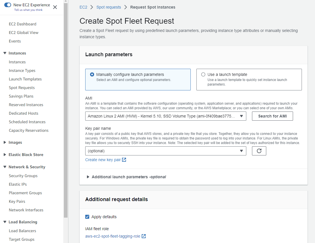
Task: Close the New EC2 Experience banner
Action: pyautogui.click(x=55, y=7)
